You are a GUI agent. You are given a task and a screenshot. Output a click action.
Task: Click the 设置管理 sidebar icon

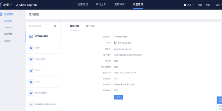tap(1, 14)
